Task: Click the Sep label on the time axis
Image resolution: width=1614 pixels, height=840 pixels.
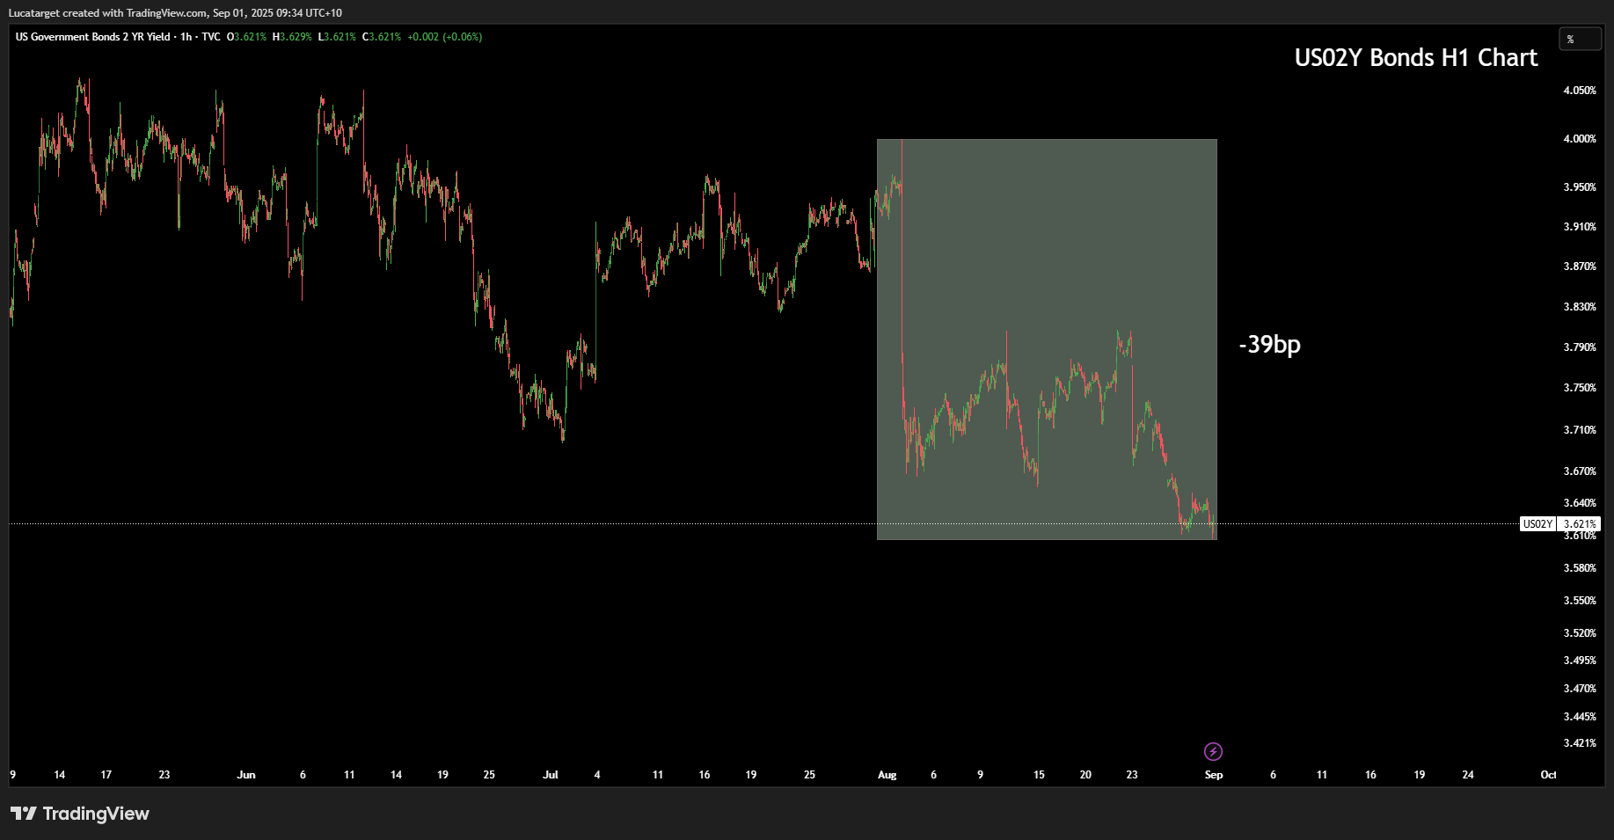Action: [x=1213, y=775]
